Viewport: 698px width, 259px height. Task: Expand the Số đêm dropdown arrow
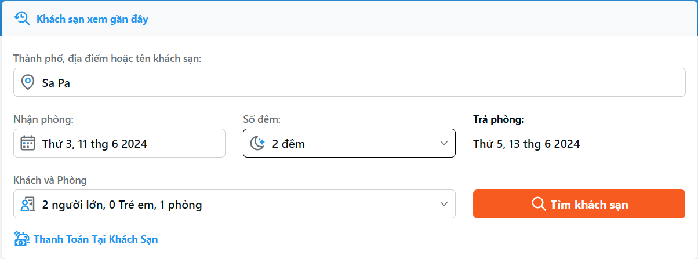coord(444,143)
